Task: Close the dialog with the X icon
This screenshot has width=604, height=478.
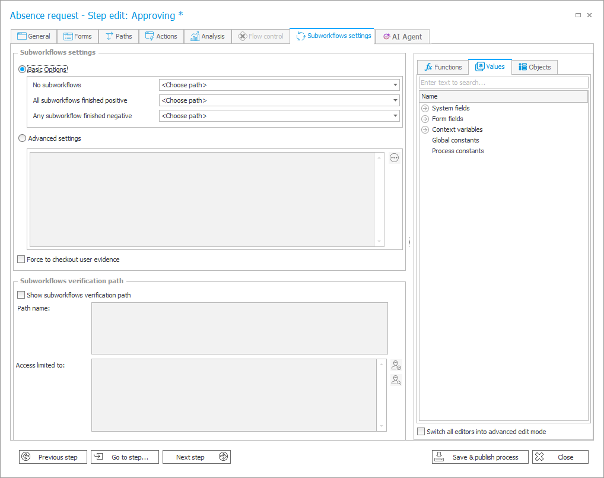Action: (589, 15)
